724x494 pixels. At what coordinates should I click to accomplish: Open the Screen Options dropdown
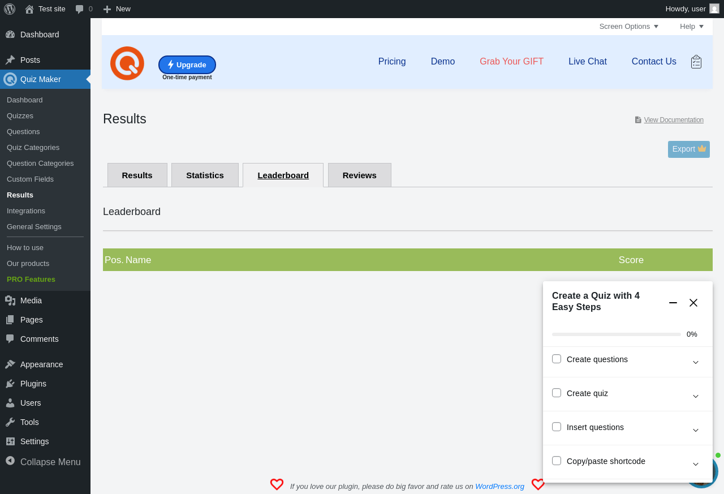629,27
